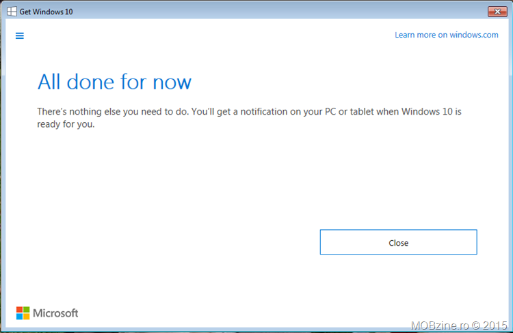The image size is (513, 333).
Task: Open the hamburger menu icon
Action: (20, 35)
